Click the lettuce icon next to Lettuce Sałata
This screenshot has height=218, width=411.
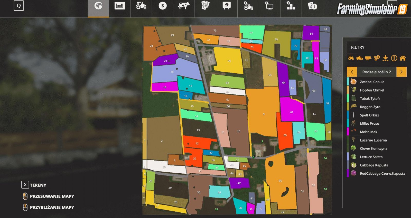point(353,157)
